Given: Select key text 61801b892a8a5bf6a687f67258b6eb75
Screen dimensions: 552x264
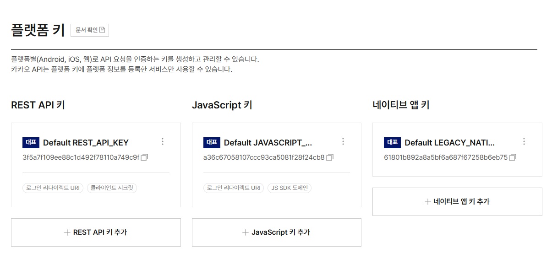Looking at the screenshot, I should pos(446,157).
